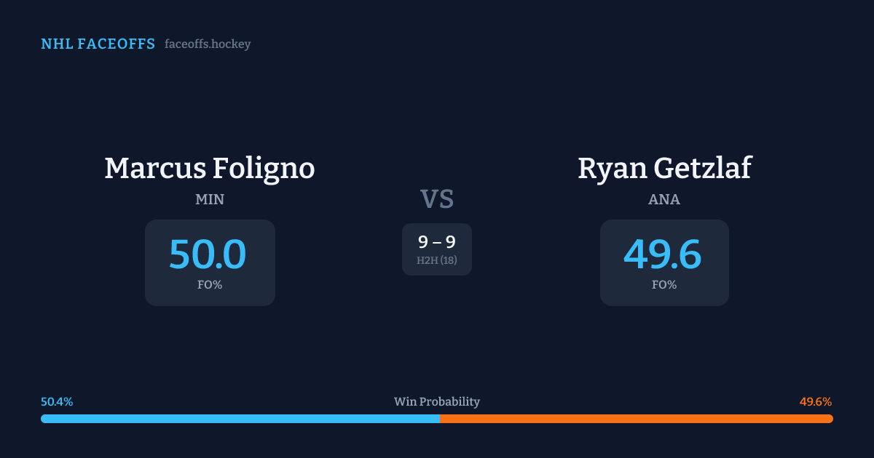Select the H2H (18) label
Viewport: 874px width, 458px height.
pyautogui.click(x=437, y=260)
